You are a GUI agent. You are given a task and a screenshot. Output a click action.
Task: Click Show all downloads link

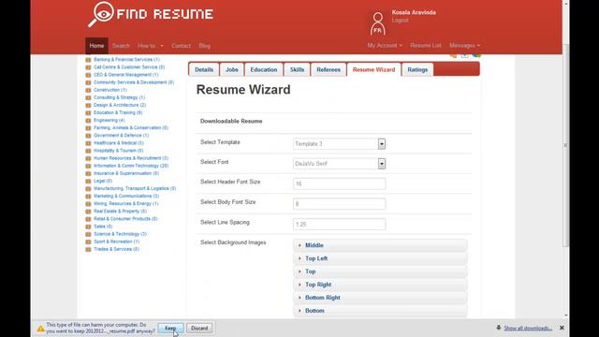tap(528, 329)
